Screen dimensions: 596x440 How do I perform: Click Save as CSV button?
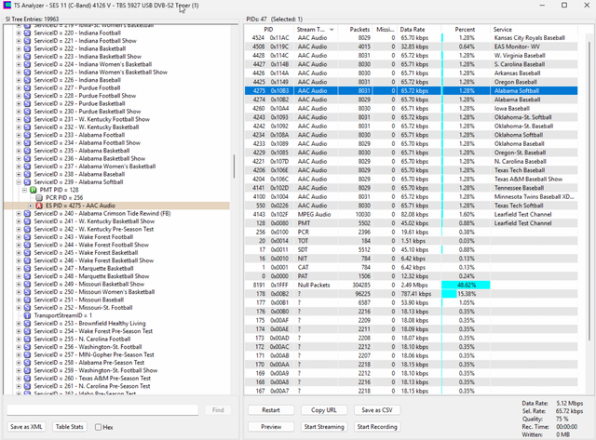376,410
